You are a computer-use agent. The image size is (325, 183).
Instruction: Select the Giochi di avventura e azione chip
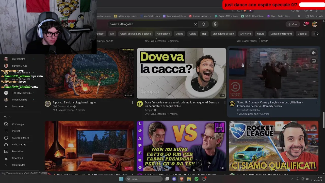pos(135,34)
